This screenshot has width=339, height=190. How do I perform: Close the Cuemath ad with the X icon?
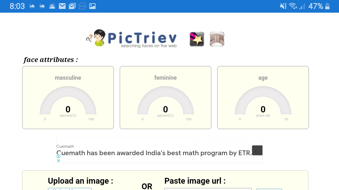[59, 160]
